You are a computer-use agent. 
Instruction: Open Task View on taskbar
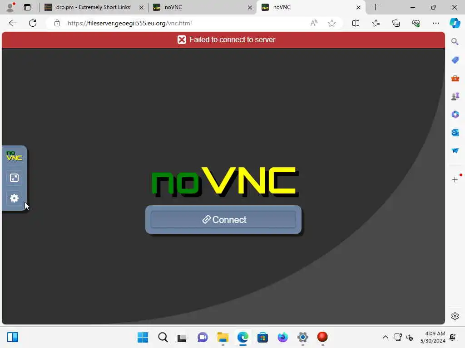183,337
